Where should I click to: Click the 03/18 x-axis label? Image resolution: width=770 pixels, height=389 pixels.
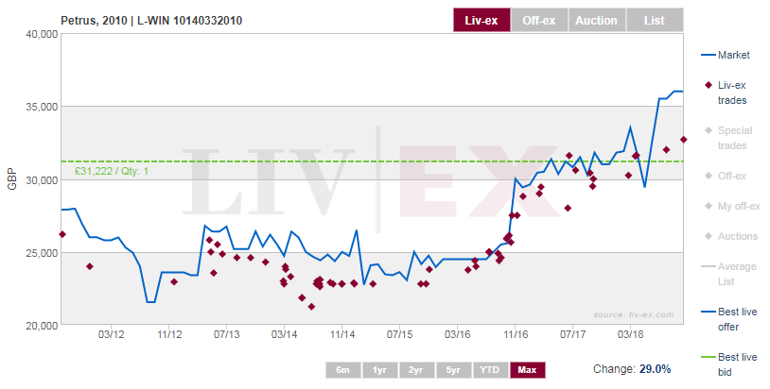[631, 334]
